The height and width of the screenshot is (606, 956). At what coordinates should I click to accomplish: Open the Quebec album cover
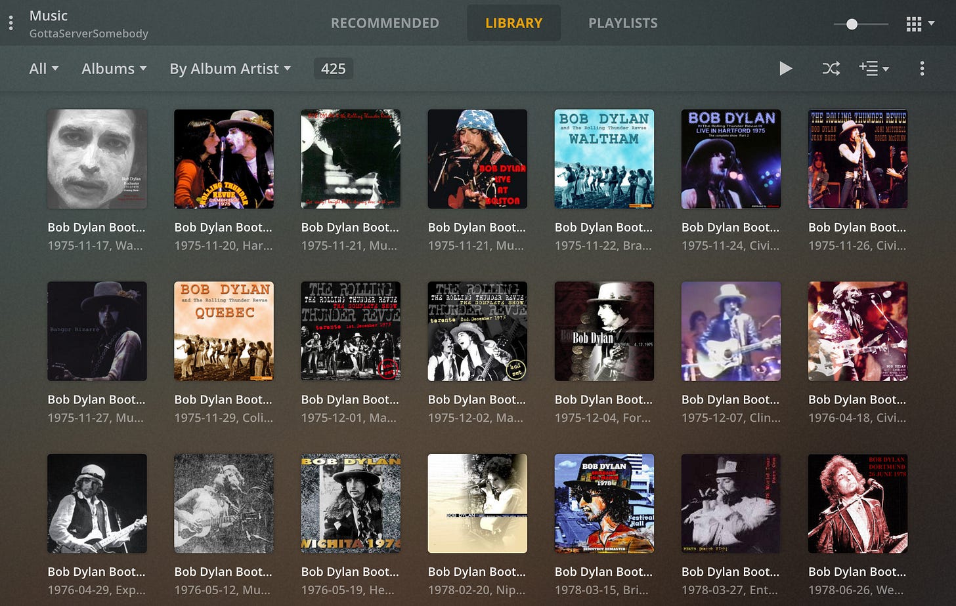click(x=224, y=331)
